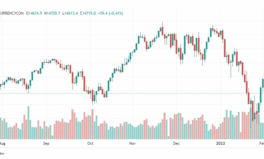Image resolution: width=264 pixels, height=159 pixels.
Task: Click the lowest candle in early October
Action: [x=93, y=97]
